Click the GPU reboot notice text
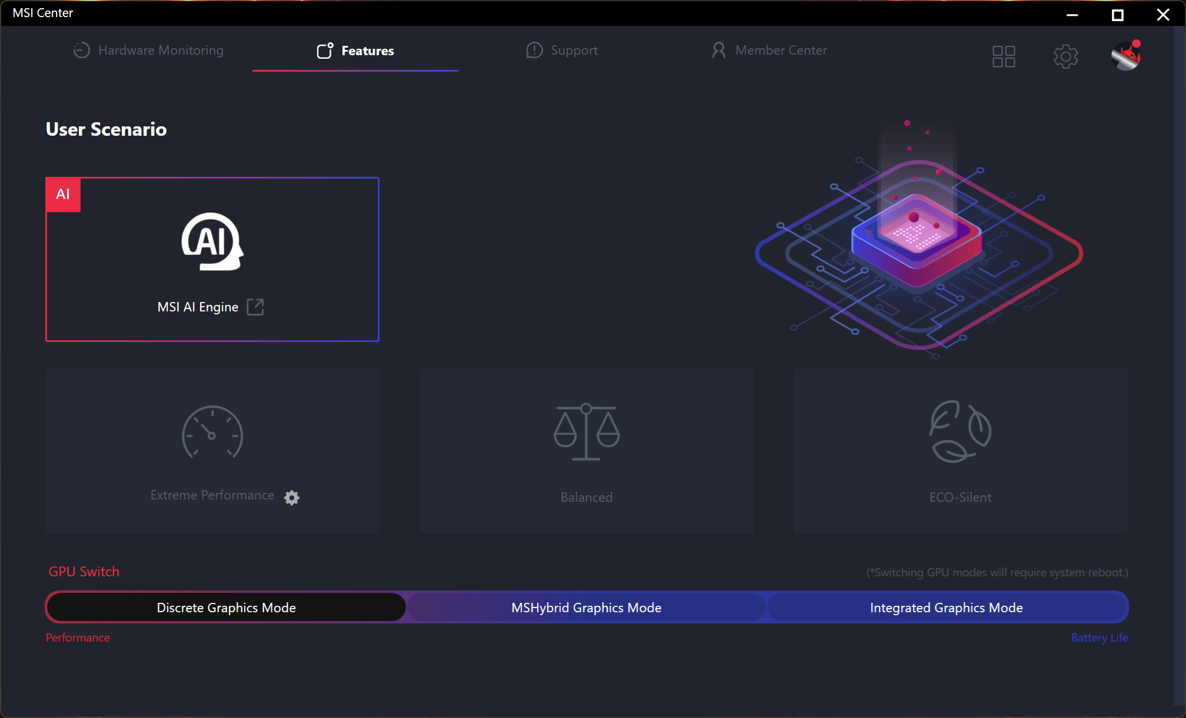Viewport: 1186px width, 718px height. tap(997, 572)
